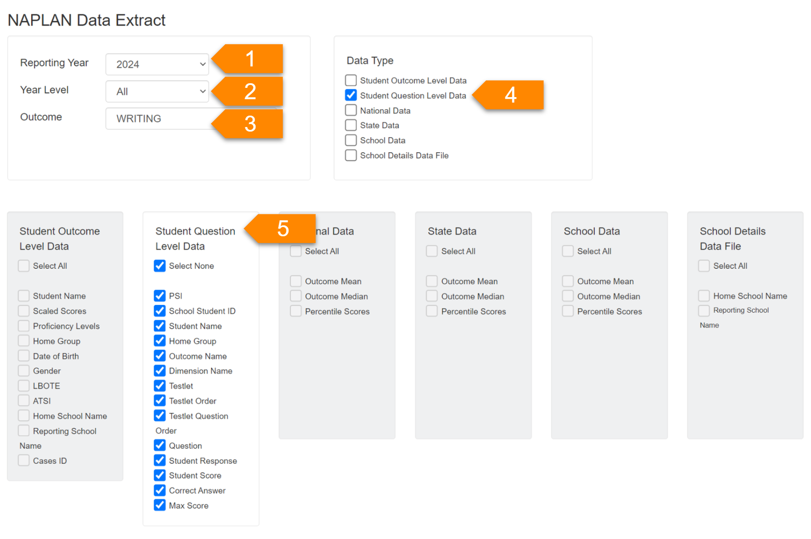
Task: Check Student Name in Student Outcome panel
Action: [x=24, y=296]
